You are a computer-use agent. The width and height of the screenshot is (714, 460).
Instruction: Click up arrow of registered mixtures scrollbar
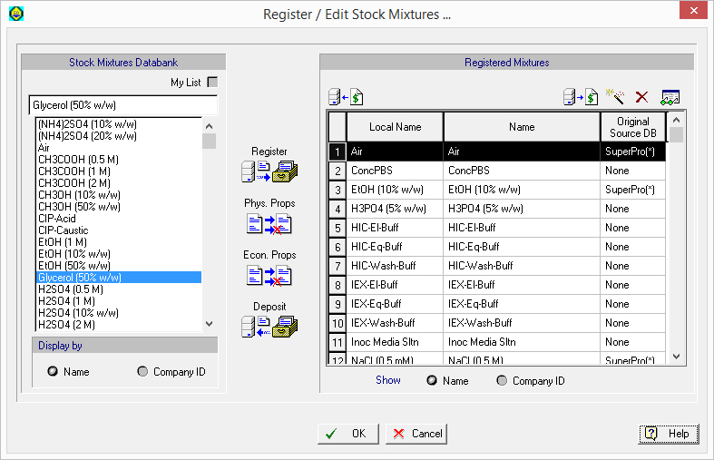pyautogui.click(x=676, y=121)
